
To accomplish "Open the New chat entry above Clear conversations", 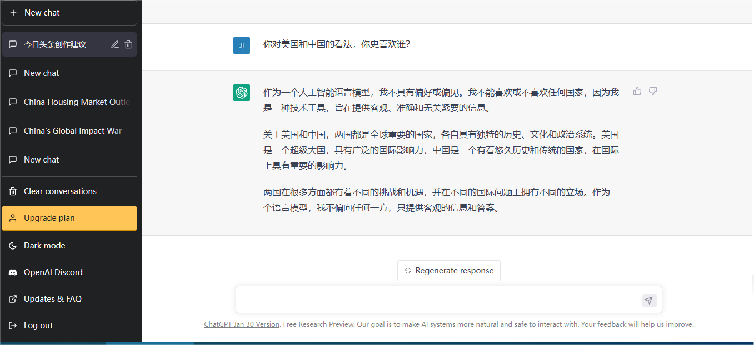I will (x=69, y=160).
